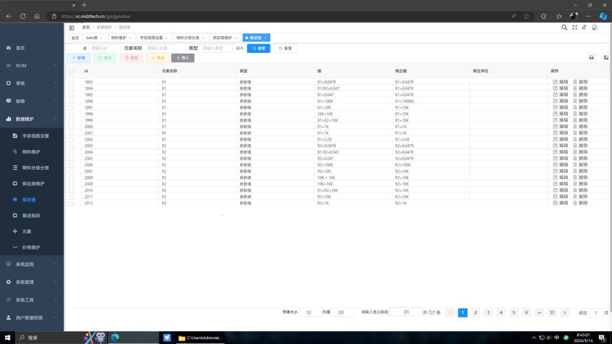Screen dimensions: 612x344
Task: Switch to 物料分级分类 tab
Action: coord(191,38)
